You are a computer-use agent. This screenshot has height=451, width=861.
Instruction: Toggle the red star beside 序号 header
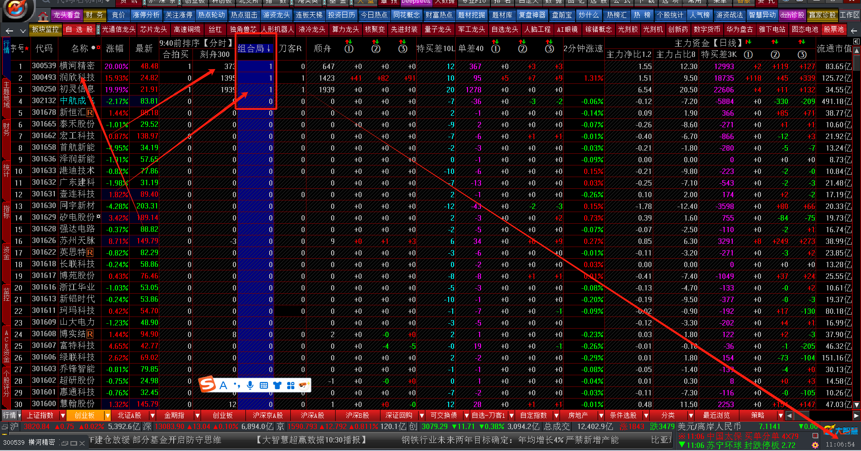(27, 48)
